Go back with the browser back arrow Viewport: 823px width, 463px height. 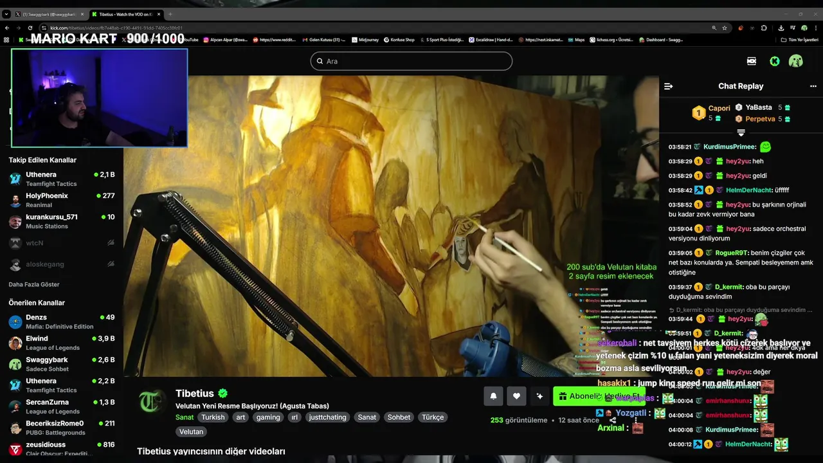pos(7,28)
